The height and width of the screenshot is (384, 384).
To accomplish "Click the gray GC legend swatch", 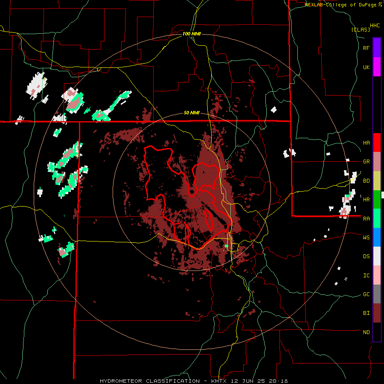I will 377,294.
